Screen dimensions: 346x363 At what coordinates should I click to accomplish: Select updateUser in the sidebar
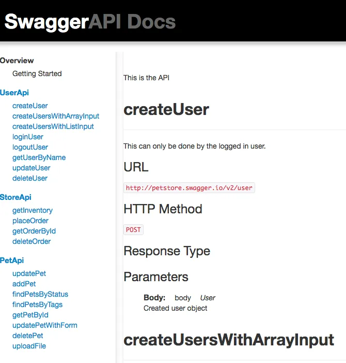(32, 168)
